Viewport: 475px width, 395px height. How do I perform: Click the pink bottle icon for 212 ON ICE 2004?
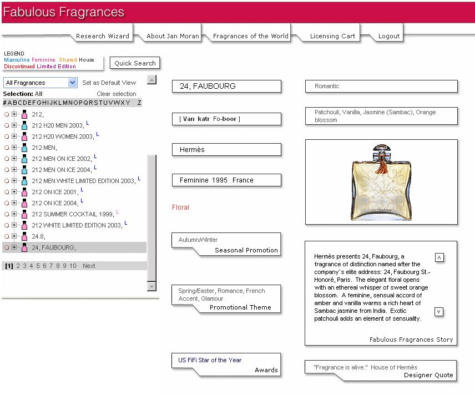pos(24,203)
